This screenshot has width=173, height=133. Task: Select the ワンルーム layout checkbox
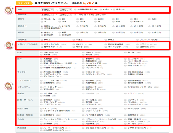pos(42,19)
